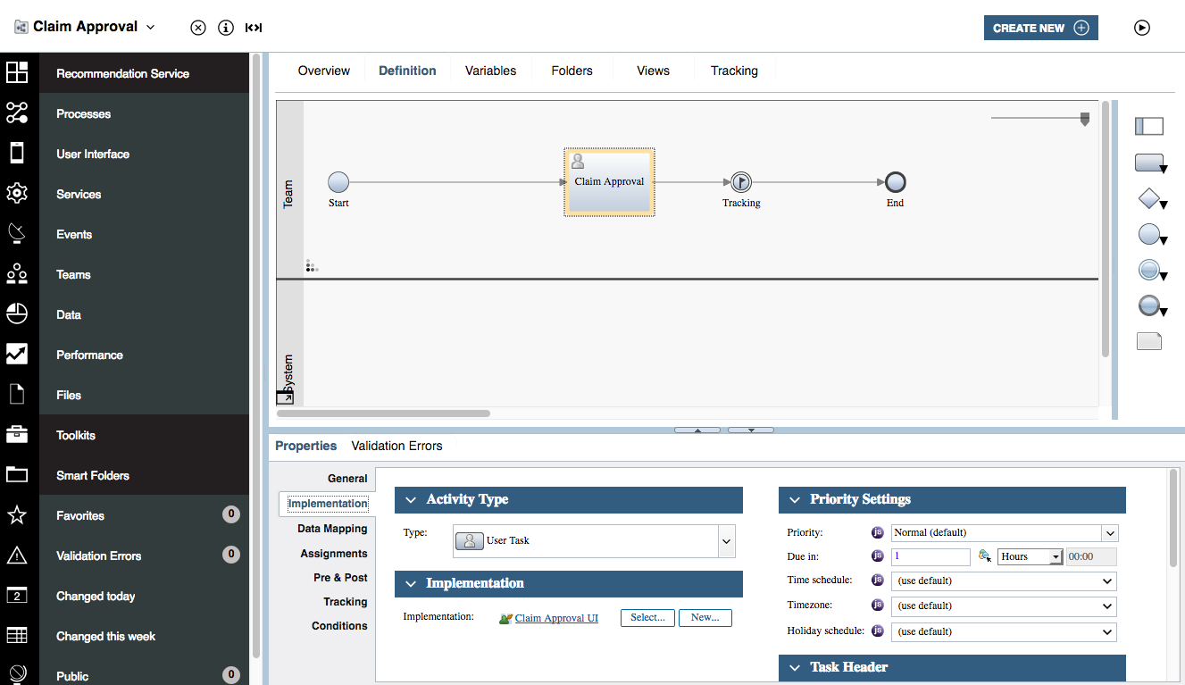Viewport: 1185px width, 685px height.
Task: Open the Claim Approval title dropdown chevron
Action: pyautogui.click(x=150, y=28)
